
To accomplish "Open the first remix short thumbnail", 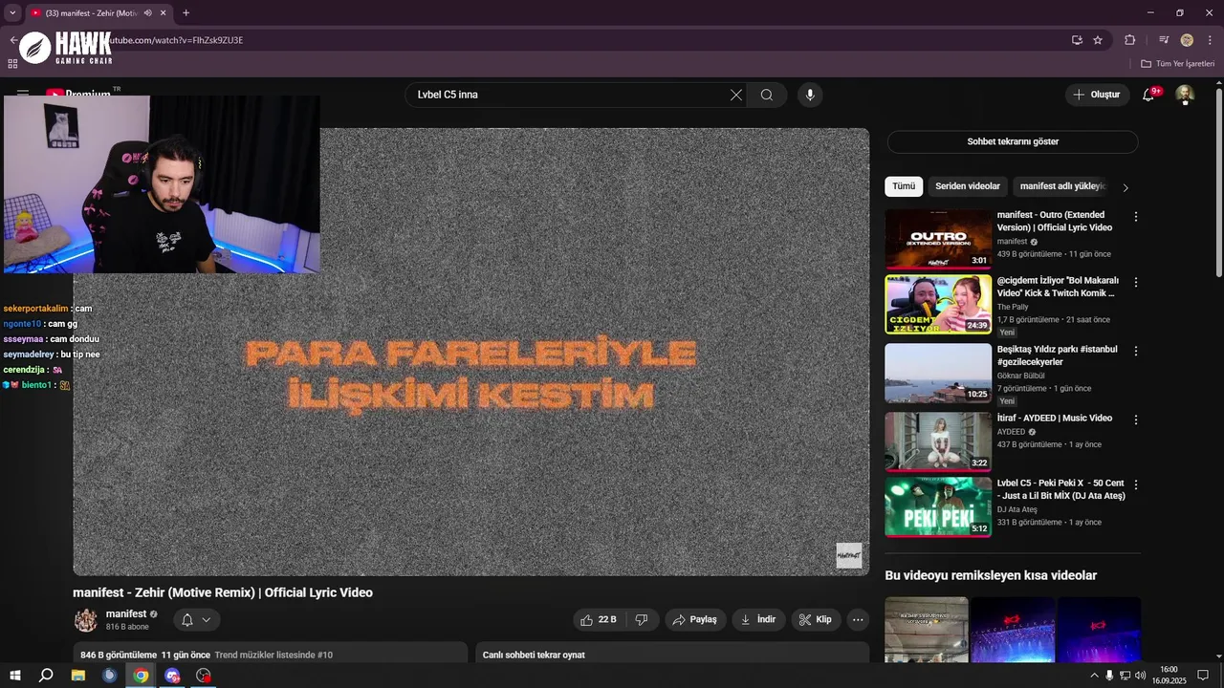I will tap(927, 630).
